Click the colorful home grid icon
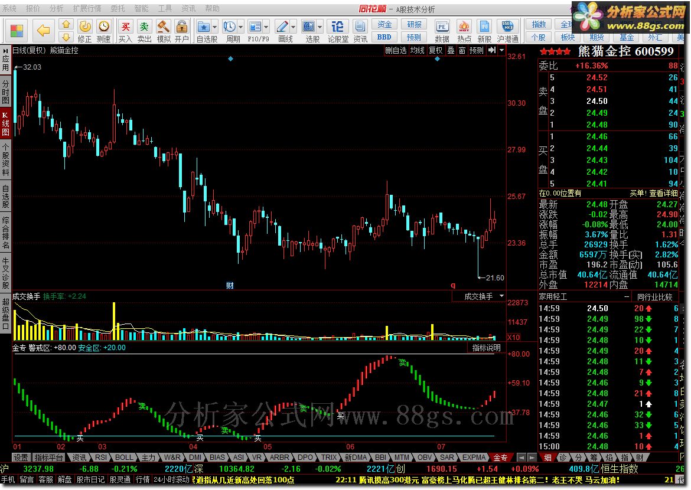691x490 pixels. pyautogui.click(x=17, y=31)
